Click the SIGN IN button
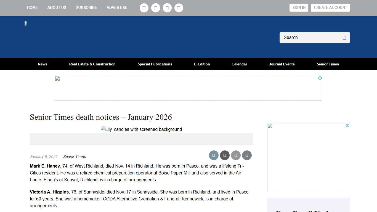377x212 pixels. [299, 8]
